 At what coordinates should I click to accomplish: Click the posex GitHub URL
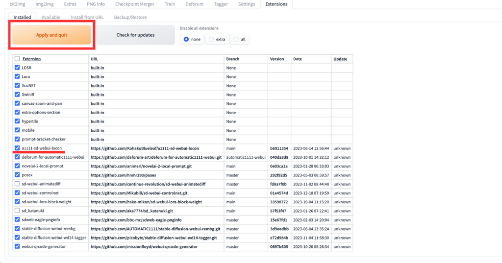click(x=123, y=175)
